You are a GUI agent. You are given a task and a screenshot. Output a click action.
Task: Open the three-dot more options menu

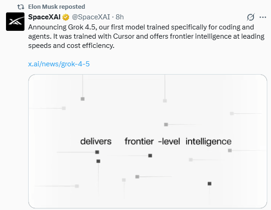tap(263, 17)
